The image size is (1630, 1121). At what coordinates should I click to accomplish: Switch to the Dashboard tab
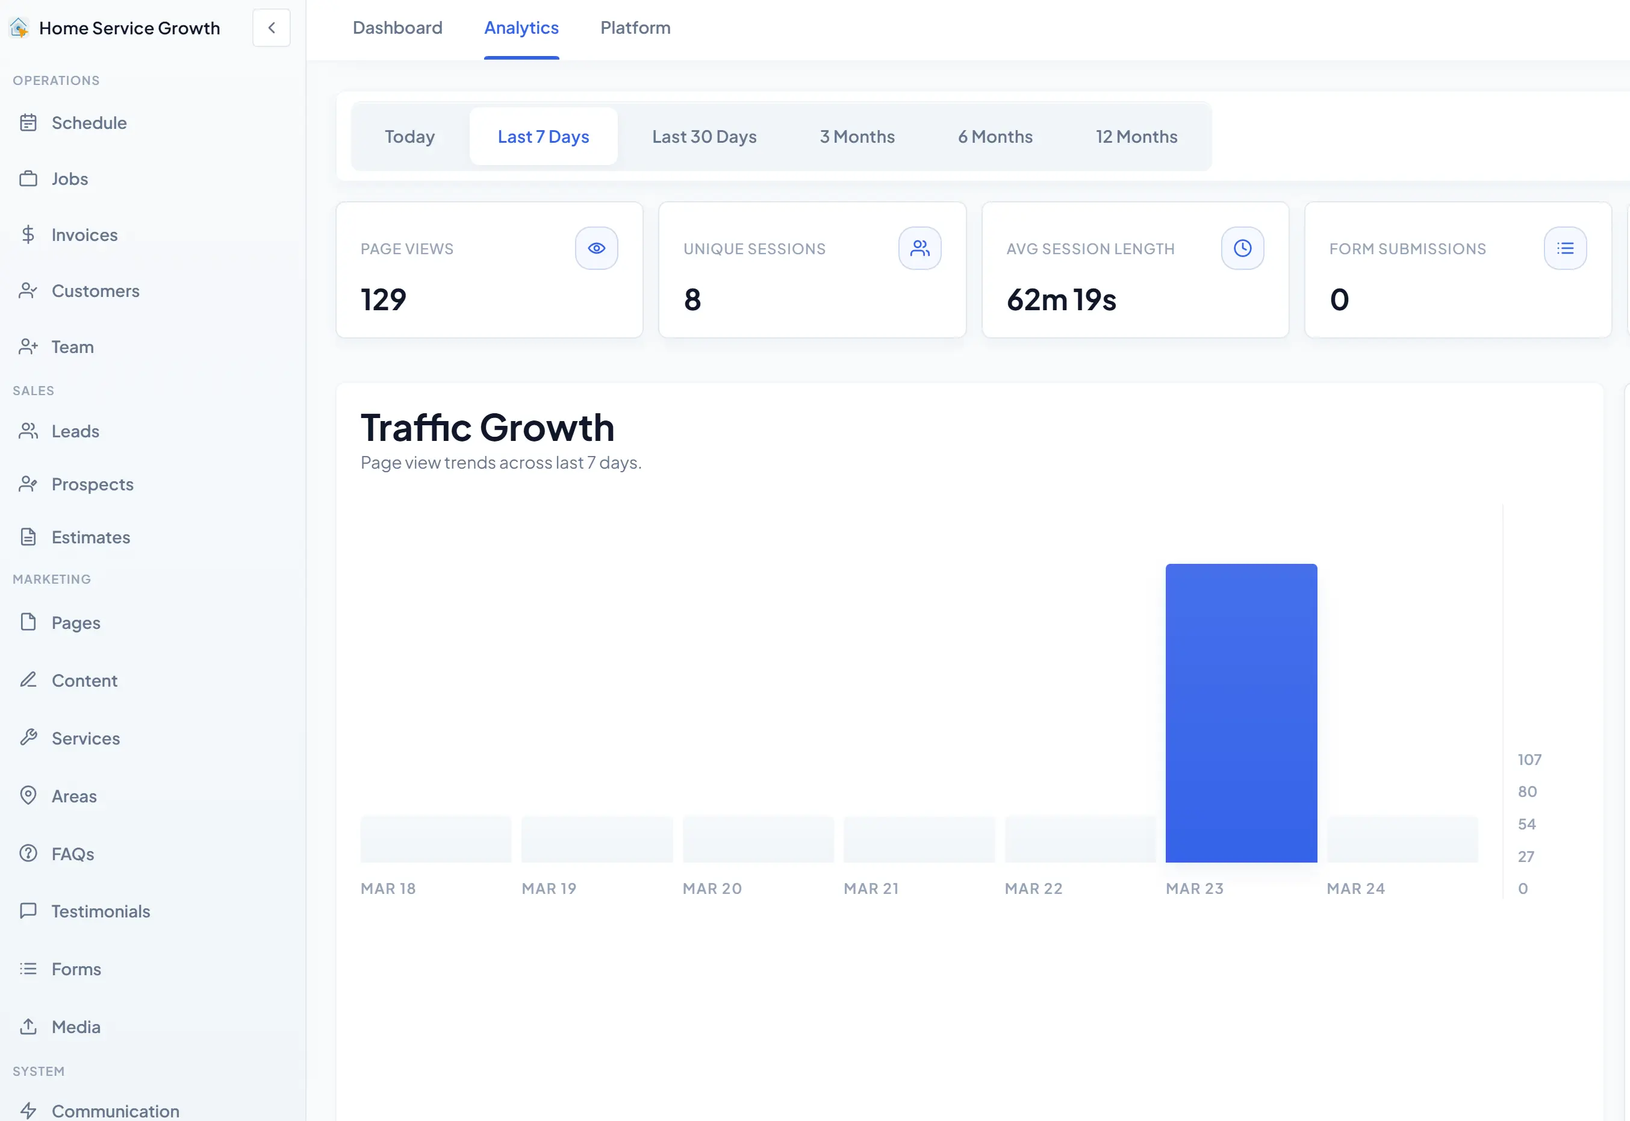[397, 27]
